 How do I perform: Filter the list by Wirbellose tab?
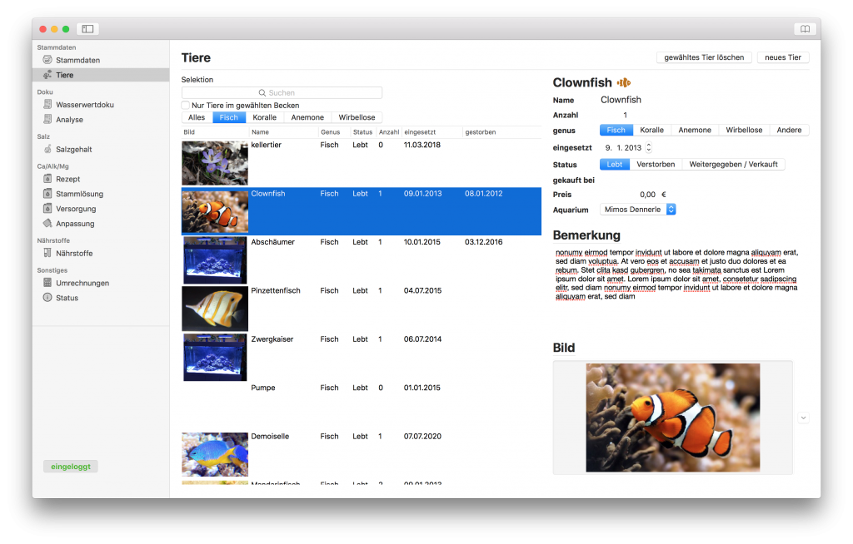click(357, 117)
